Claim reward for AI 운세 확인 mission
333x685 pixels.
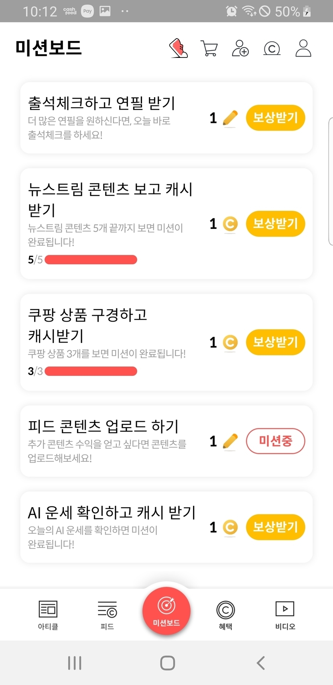[275, 527]
